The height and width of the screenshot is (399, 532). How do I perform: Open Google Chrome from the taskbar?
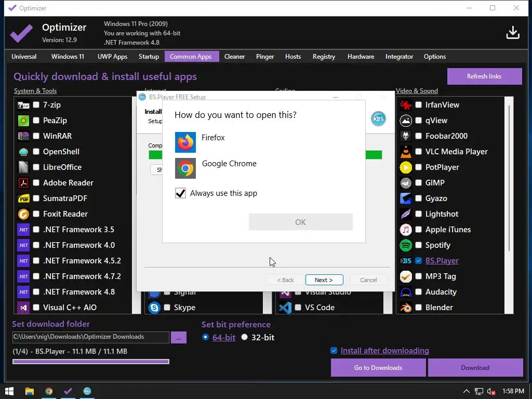click(x=49, y=391)
